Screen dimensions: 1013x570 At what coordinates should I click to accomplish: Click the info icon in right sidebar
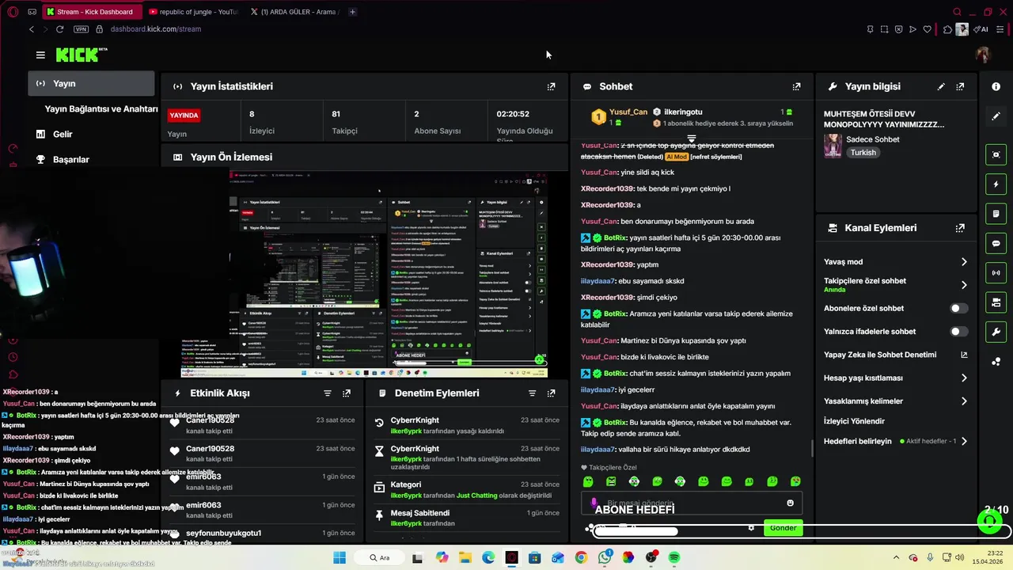[996, 86]
